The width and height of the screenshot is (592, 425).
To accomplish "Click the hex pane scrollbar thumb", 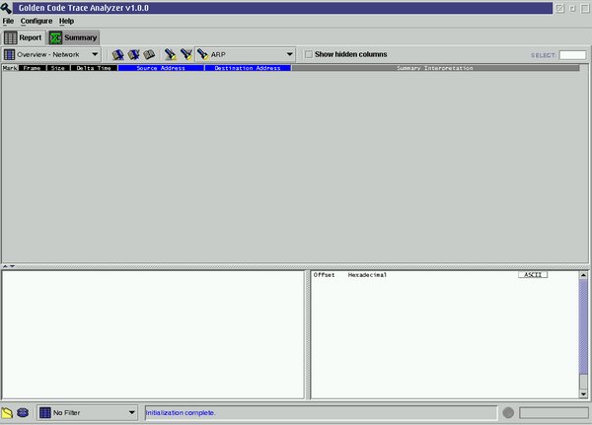I will (x=583, y=326).
